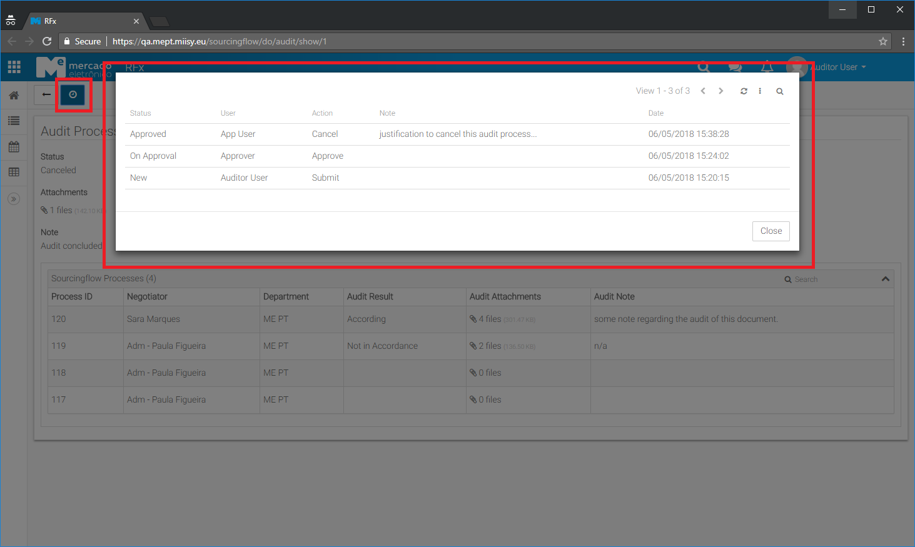Click the back arrow button
This screenshot has width=915, height=547.
46,94
